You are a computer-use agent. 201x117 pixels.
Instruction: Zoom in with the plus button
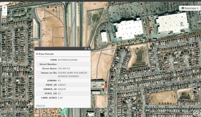tap(5, 8)
